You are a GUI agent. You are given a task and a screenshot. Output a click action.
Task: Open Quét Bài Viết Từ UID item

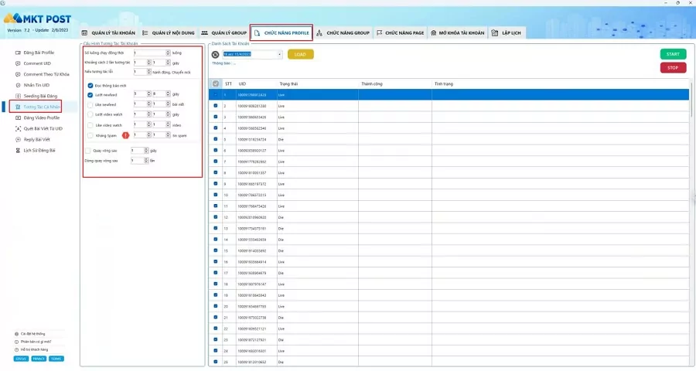pyautogui.click(x=39, y=129)
